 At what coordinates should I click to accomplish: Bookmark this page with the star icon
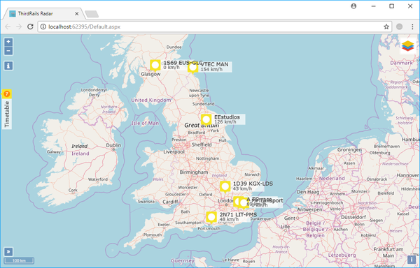(386, 27)
